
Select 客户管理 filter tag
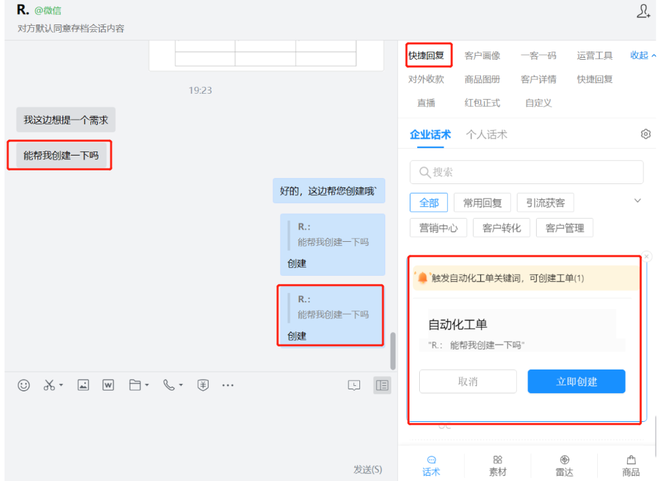pos(565,228)
